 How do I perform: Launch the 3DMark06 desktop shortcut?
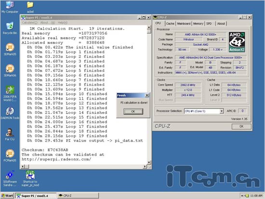(10, 70)
